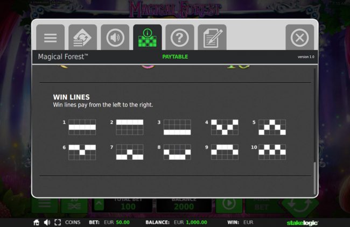350x227 pixels.
Task: Click the stakelogic logo
Action: click(303, 223)
